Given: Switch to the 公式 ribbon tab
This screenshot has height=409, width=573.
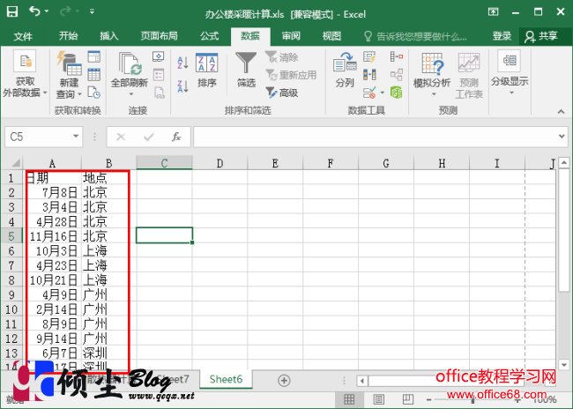Looking at the screenshot, I should [209, 36].
